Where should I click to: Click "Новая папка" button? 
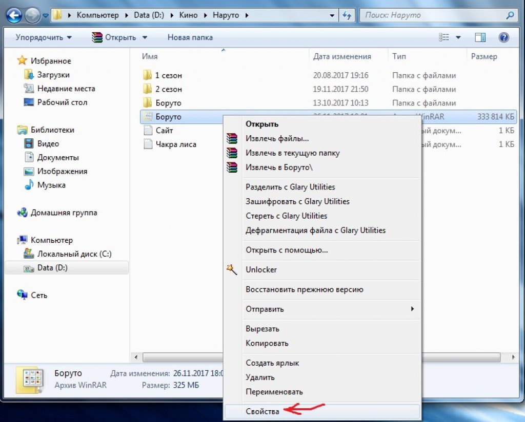pos(190,37)
